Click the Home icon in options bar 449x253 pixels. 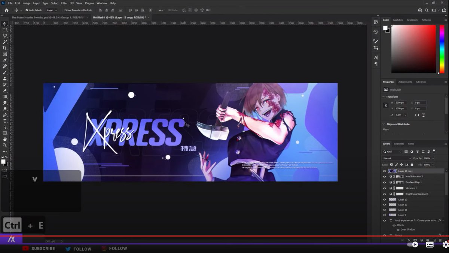[6, 10]
